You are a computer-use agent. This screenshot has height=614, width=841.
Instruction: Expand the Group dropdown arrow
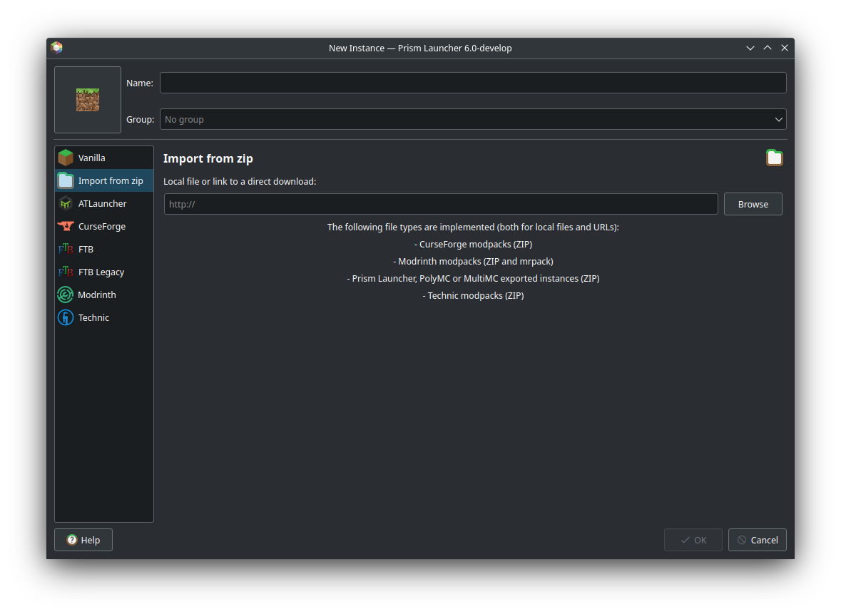(x=778, y=119)
